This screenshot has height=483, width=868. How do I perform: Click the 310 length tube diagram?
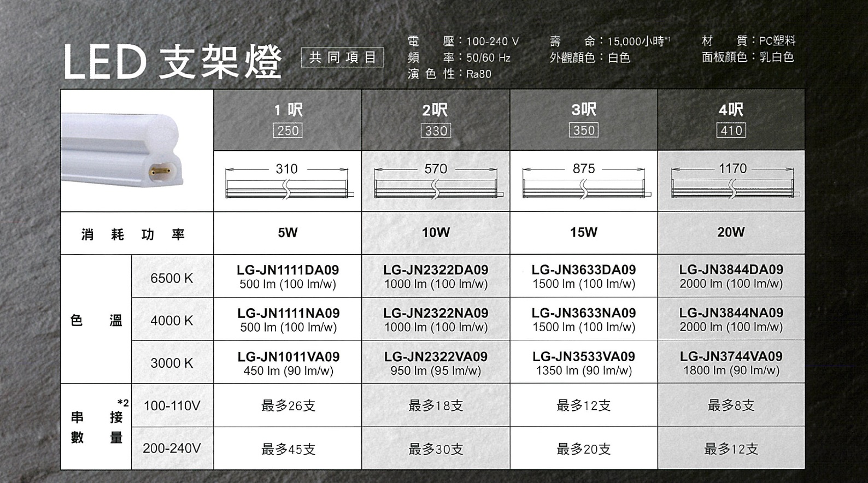288,182
